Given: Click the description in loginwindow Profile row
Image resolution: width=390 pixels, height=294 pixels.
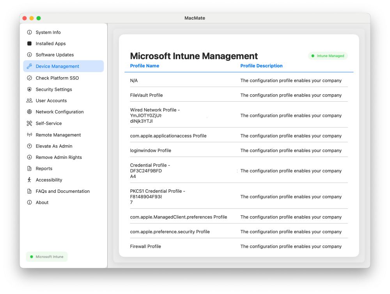Looking at the screenshot, I should click(291, 150).
